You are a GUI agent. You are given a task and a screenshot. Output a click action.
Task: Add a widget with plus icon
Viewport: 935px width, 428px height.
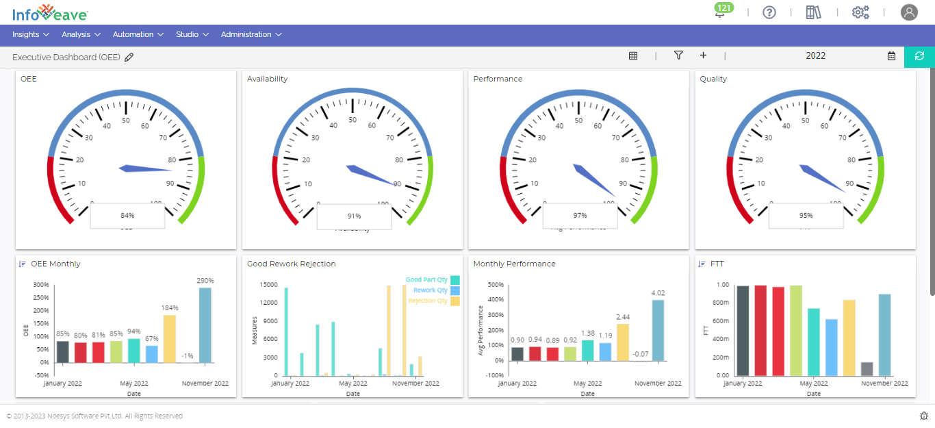(703, 55)
